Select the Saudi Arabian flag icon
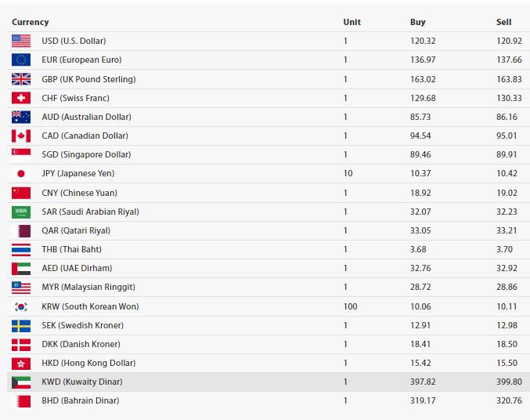 coord(21,212)
